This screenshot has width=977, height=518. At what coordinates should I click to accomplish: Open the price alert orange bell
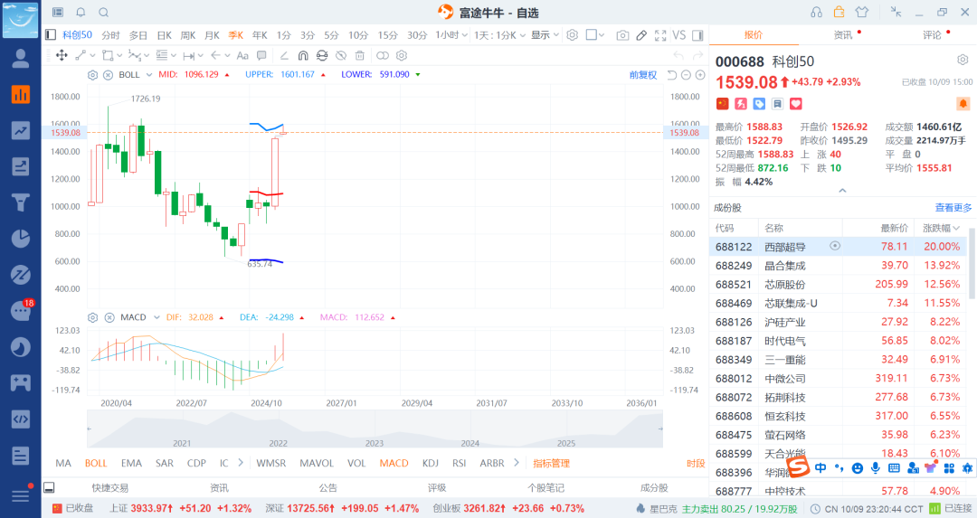point(963,103)
